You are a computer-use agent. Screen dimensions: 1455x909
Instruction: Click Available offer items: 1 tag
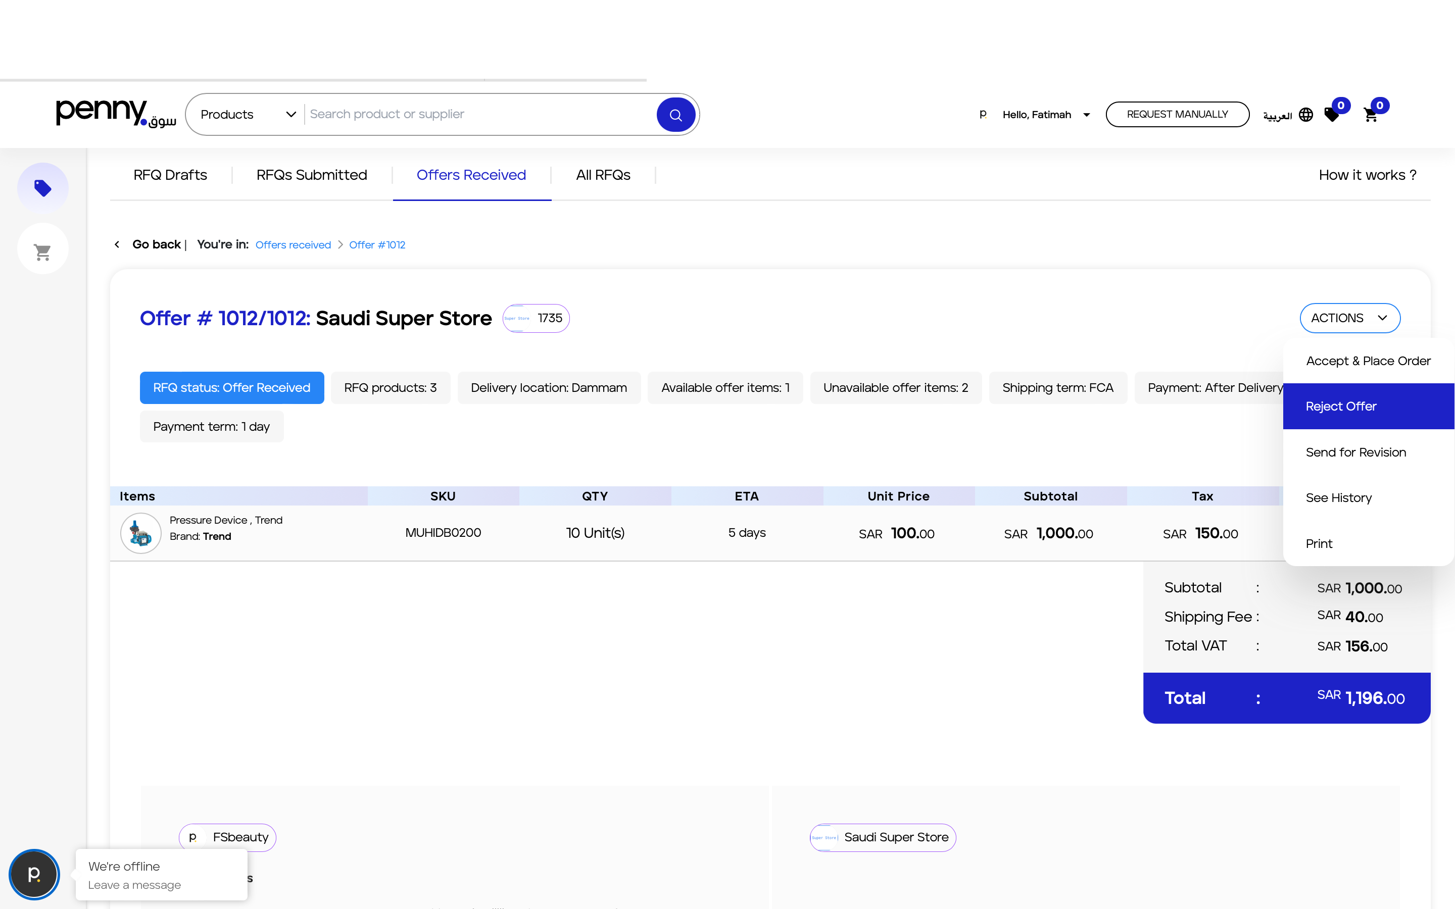(x=725, y=388)
